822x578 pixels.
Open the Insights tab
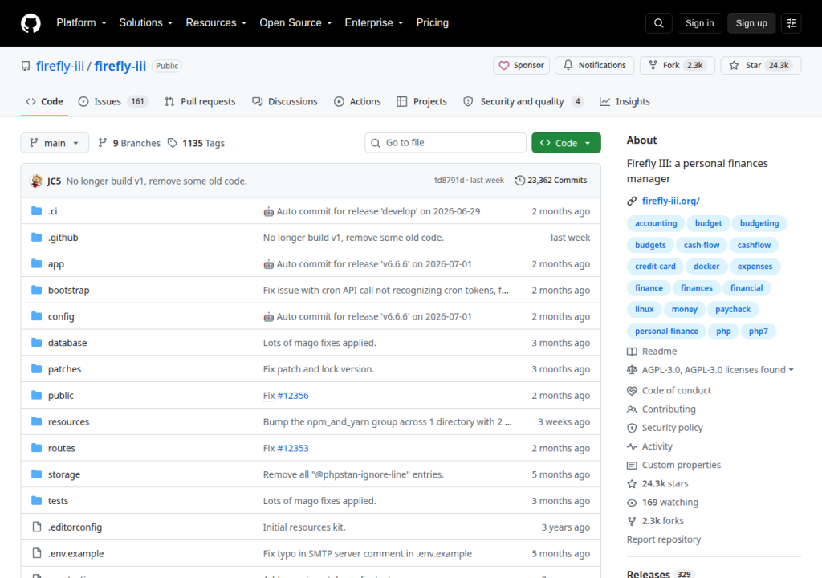tap(625, 101)
